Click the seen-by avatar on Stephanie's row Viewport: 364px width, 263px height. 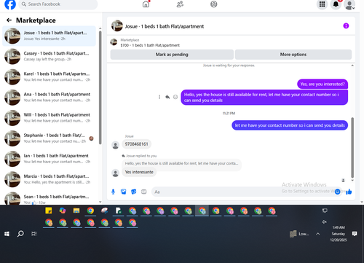pyautogui.click(x=91, y=138)
